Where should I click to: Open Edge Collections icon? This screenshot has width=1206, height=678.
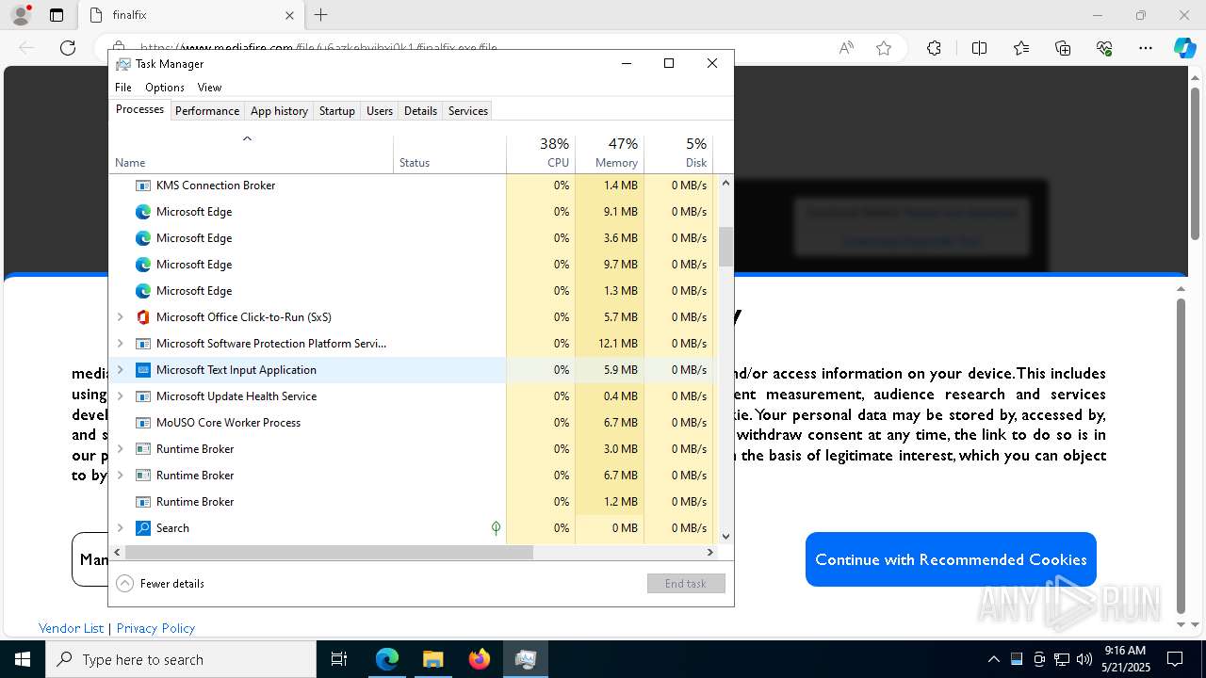tap(1063, 48)
